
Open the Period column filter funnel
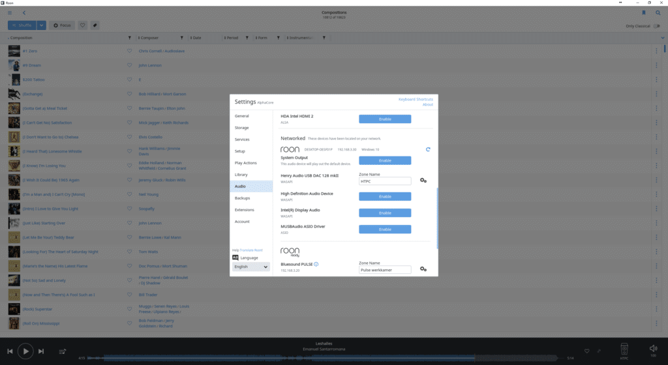(x=247, y=38)
